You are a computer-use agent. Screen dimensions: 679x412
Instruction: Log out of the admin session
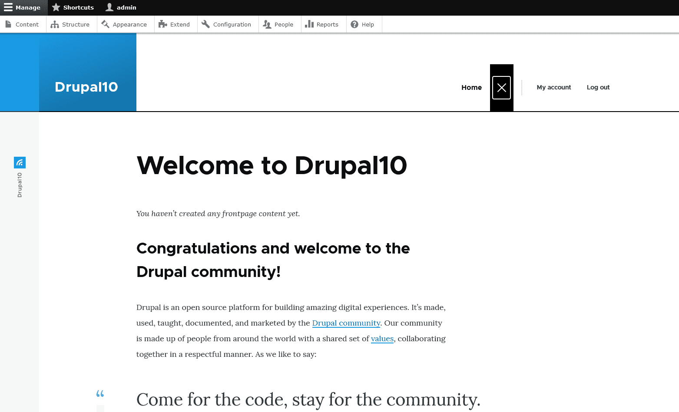click(x=598, y=87)
